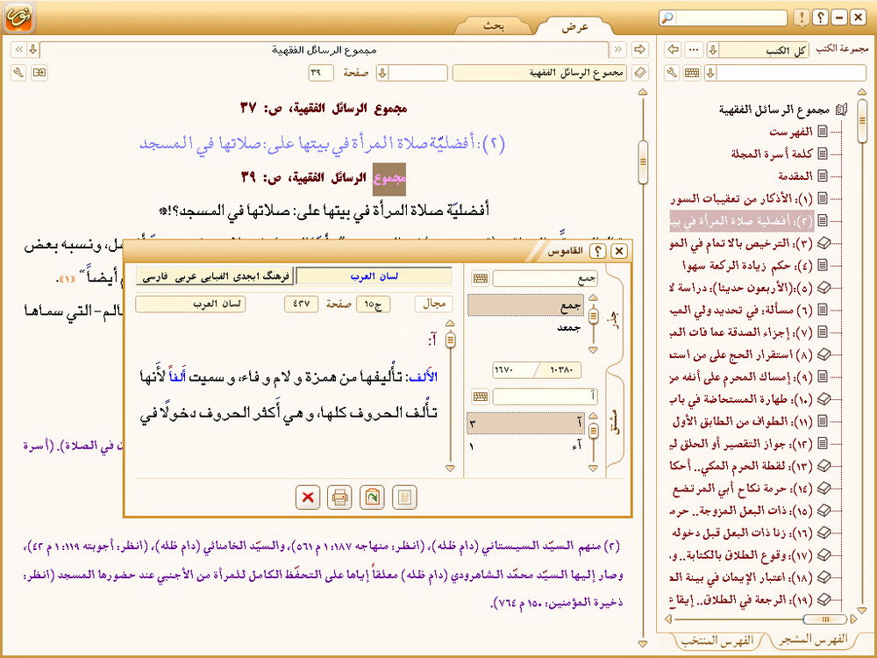Screen dimensions: 877x658
Task: Click the ١٠٣٨٠ counter tab
Action: (x=560, y=370)
